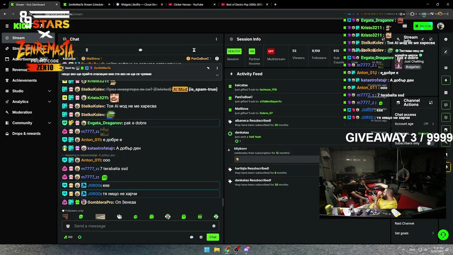The image size is (453, 255).
Task: Open Drops & rewards in the sidebar
Action: 26,134
